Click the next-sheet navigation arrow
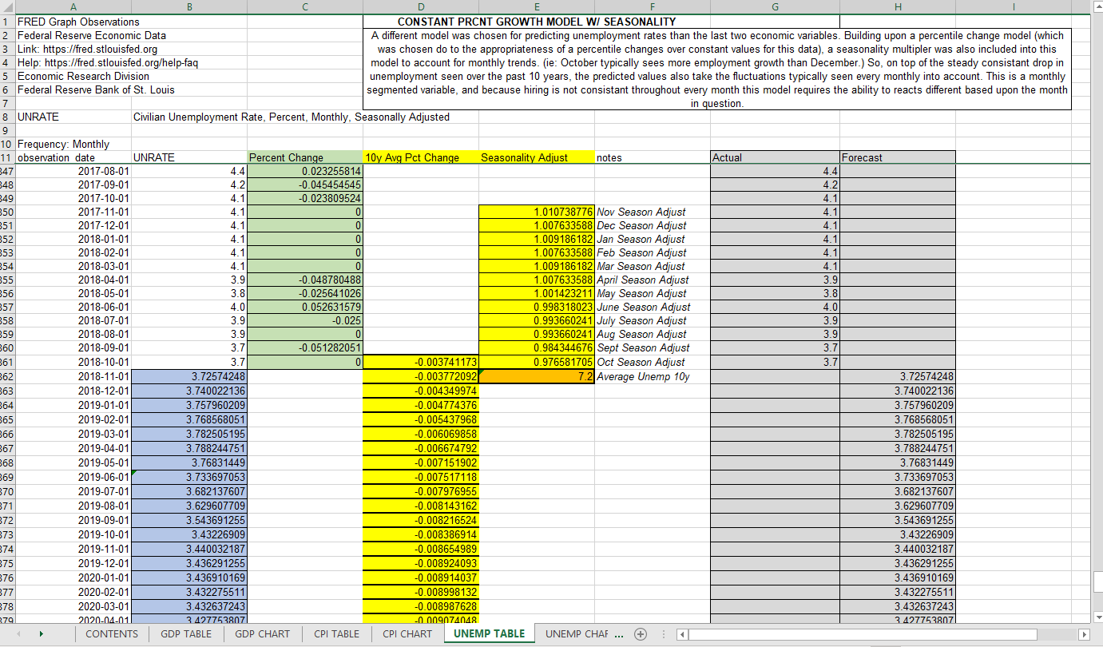1103x647 pixels. pyautogui.click(x=41, y=634)
